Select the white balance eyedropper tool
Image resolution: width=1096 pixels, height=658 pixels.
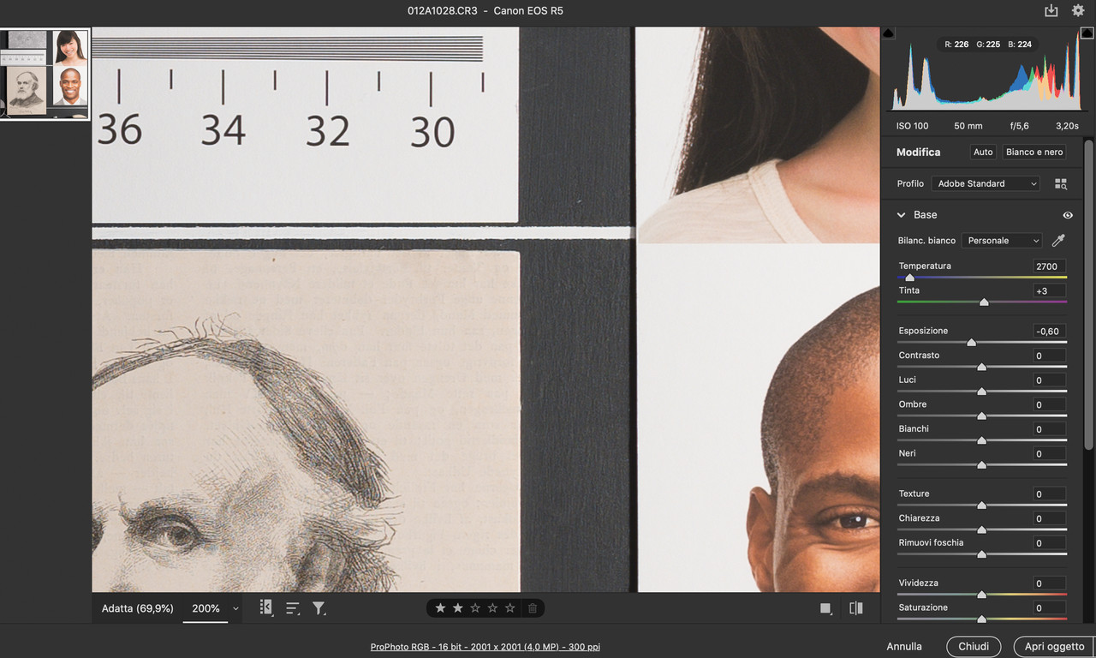(1058, 241)
